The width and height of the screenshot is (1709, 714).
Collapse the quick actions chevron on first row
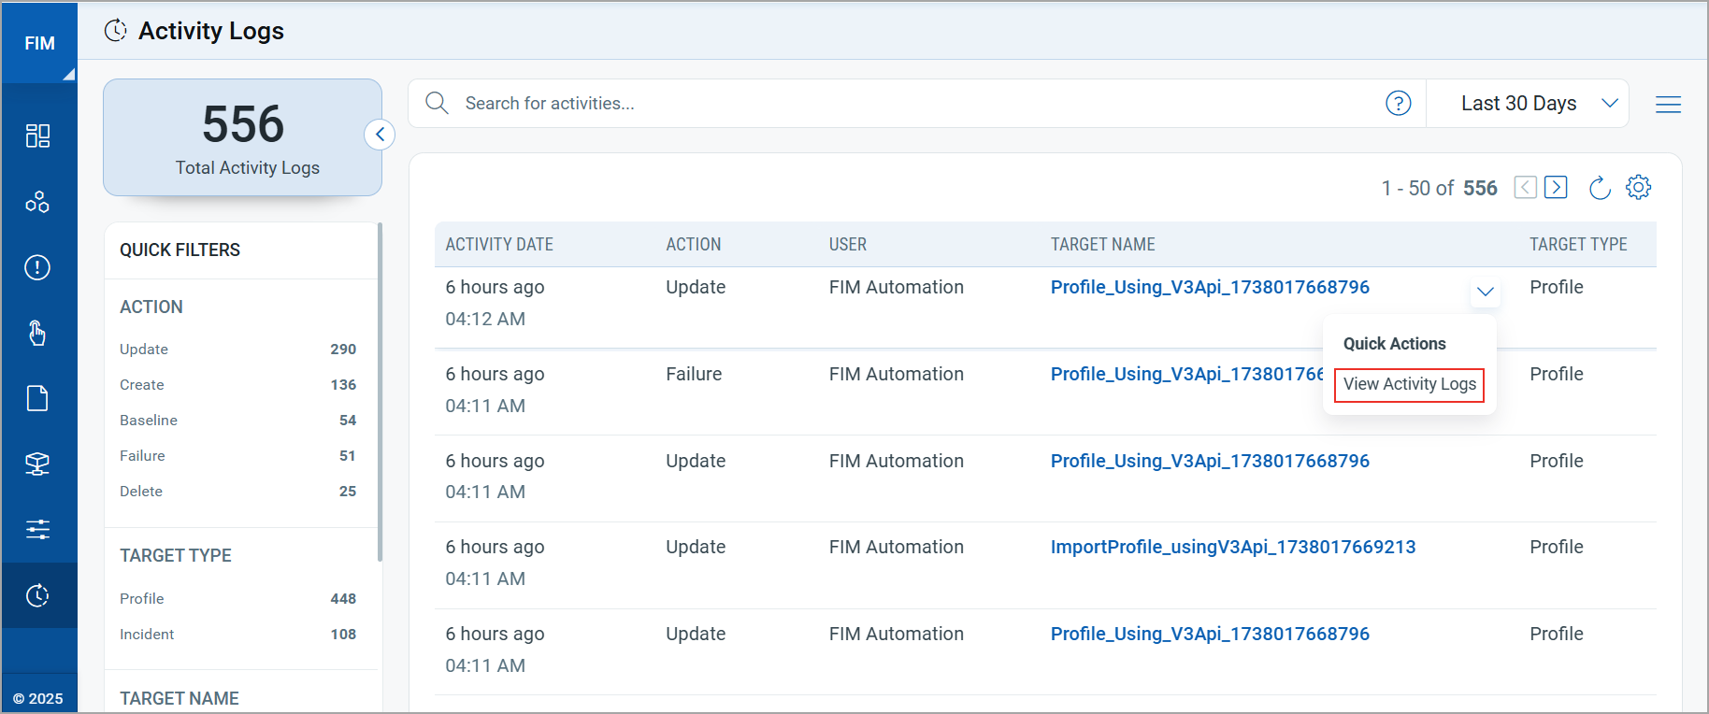coord(1485,292)
